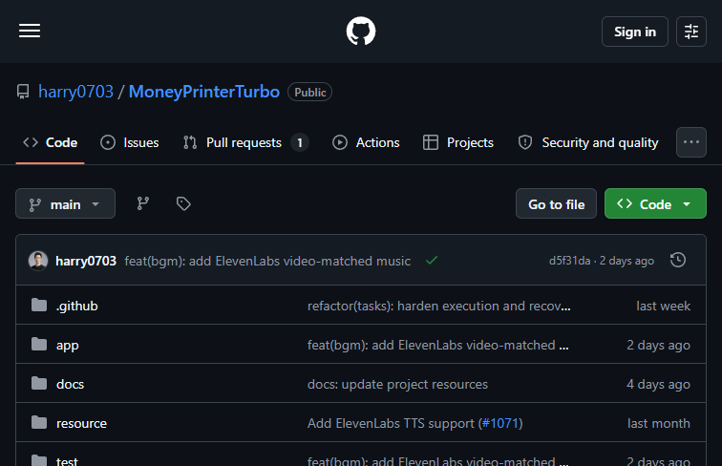
Task: Click the pull requests count badge '1'
Action: (300, 142)
